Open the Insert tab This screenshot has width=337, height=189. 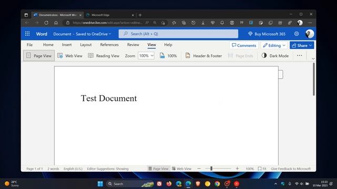point(67,45)
